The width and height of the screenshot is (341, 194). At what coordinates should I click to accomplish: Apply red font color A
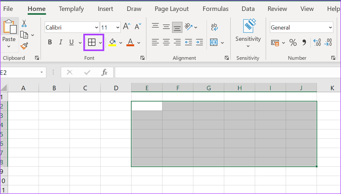[x=130, y=42]
